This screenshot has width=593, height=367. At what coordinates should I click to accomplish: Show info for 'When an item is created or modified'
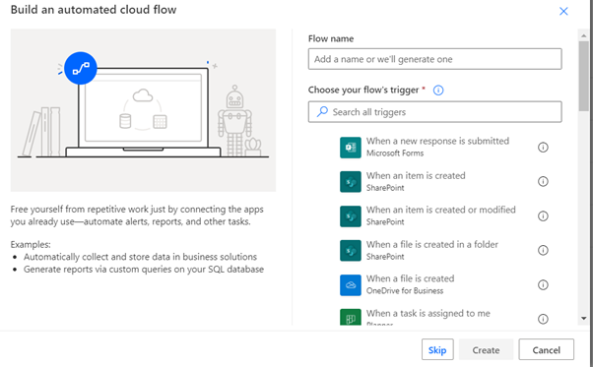click(543, 216)
